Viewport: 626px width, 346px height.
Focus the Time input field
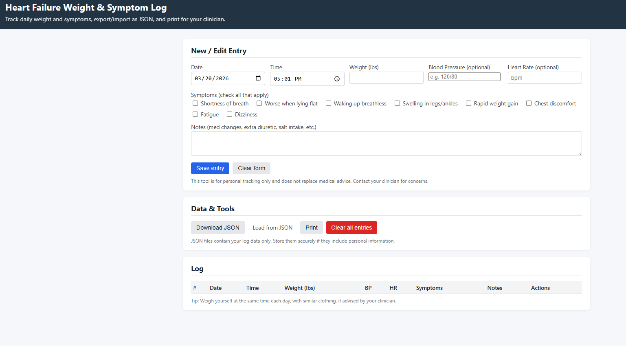click(307, 79)
